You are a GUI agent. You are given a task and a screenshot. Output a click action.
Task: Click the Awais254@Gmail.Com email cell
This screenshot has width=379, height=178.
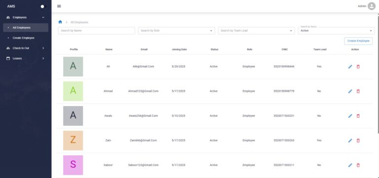[143, 116]
